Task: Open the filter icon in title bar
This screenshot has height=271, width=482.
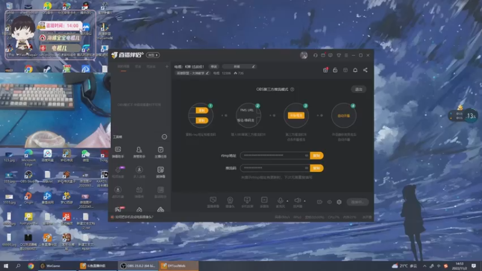Action: click(339, 55)
